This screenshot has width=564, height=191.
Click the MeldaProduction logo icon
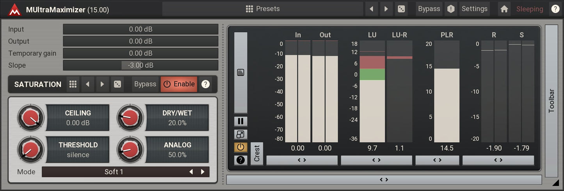point(14,9)
